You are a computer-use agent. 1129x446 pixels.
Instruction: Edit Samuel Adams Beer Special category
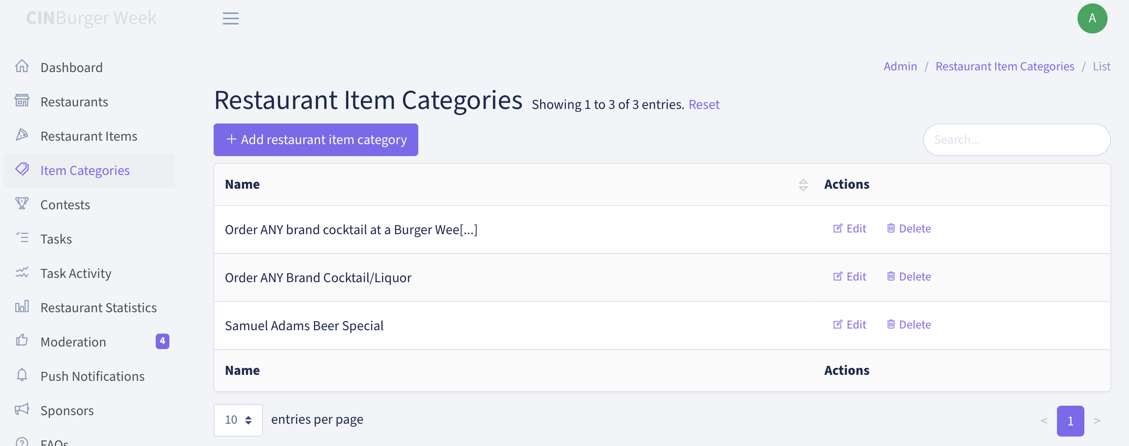tap(849, 324)
